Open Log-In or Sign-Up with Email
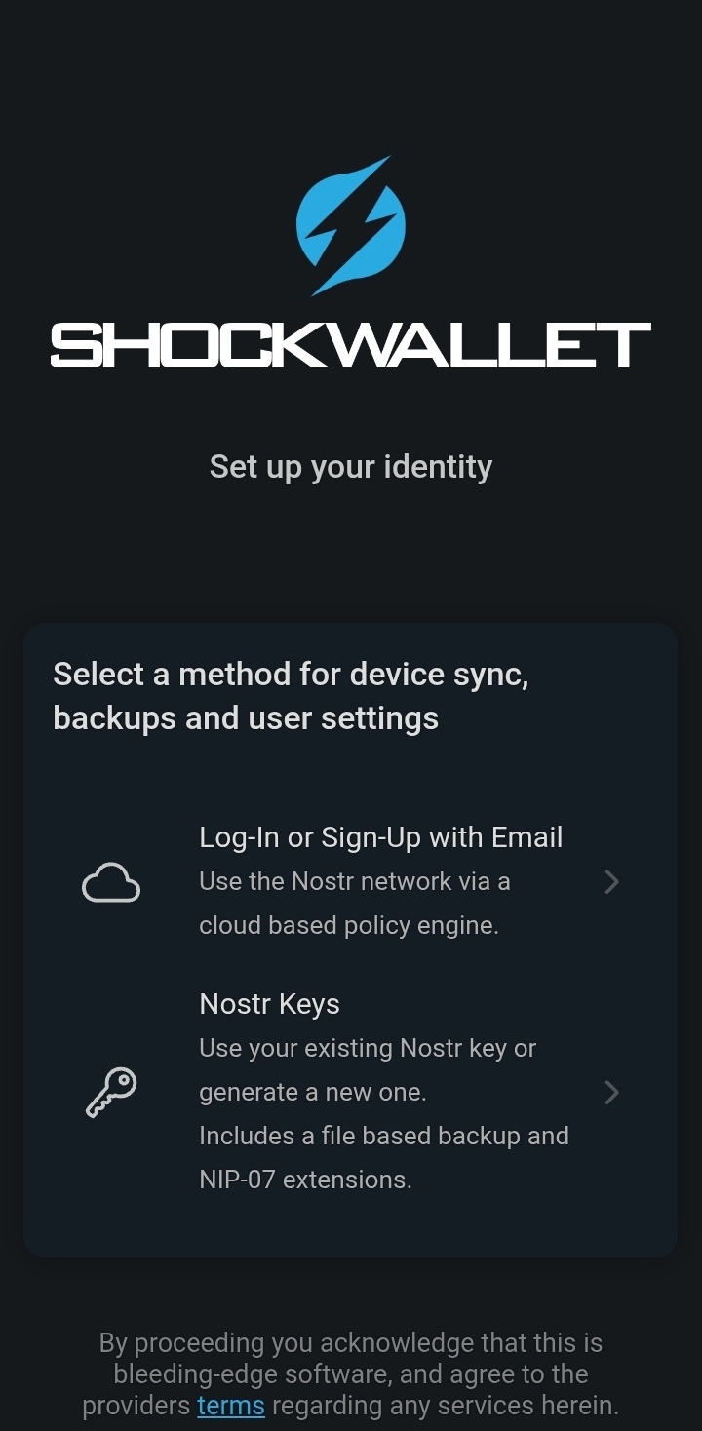 point(380,837)
